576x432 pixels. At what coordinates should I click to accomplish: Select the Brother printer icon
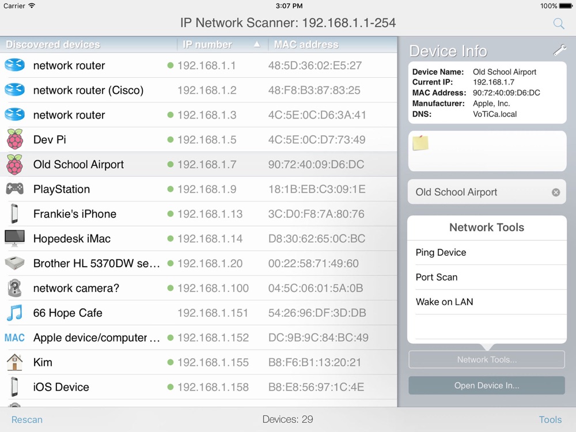(x=14, y=263)
